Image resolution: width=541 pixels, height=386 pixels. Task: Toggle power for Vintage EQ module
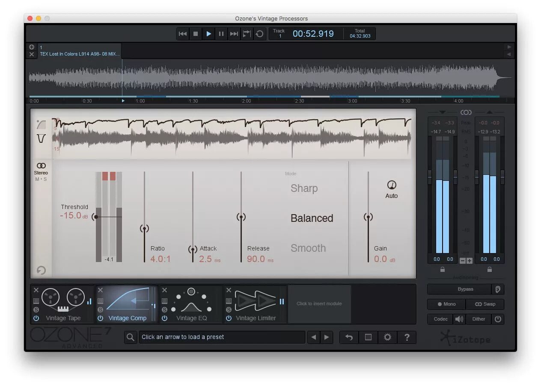(164, 318)
